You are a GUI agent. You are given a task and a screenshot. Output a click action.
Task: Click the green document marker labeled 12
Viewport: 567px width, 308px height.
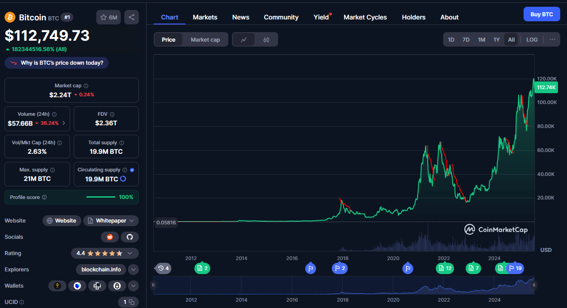pos(444,268)
